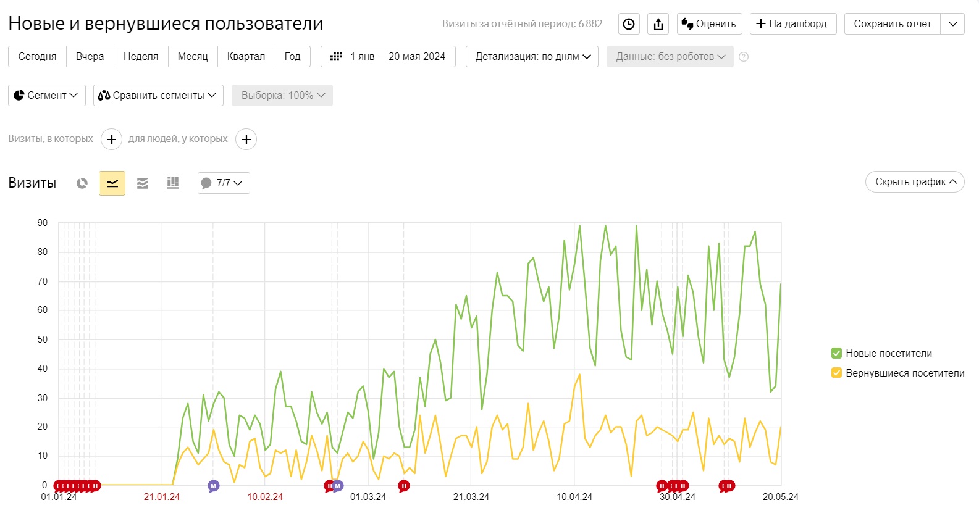Open the 7/7 annotations dropdown
The image size is (979, 529).
224,183
